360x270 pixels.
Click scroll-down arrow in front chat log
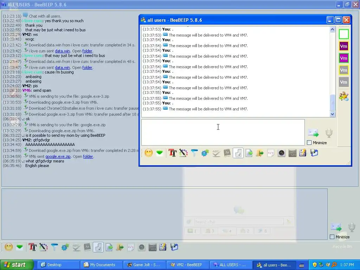(x=332, y=114)
